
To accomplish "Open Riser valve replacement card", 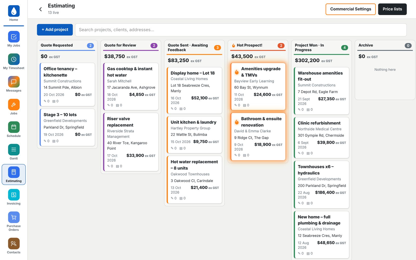I will click(131, 142).
